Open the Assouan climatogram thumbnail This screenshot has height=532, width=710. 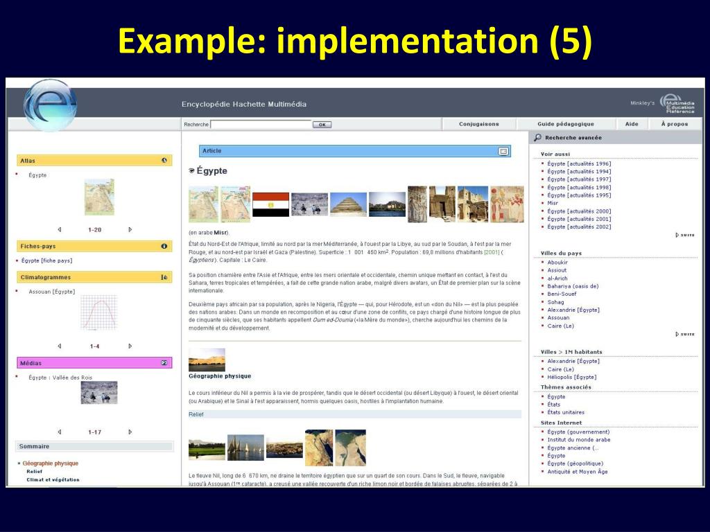[98, 312]
